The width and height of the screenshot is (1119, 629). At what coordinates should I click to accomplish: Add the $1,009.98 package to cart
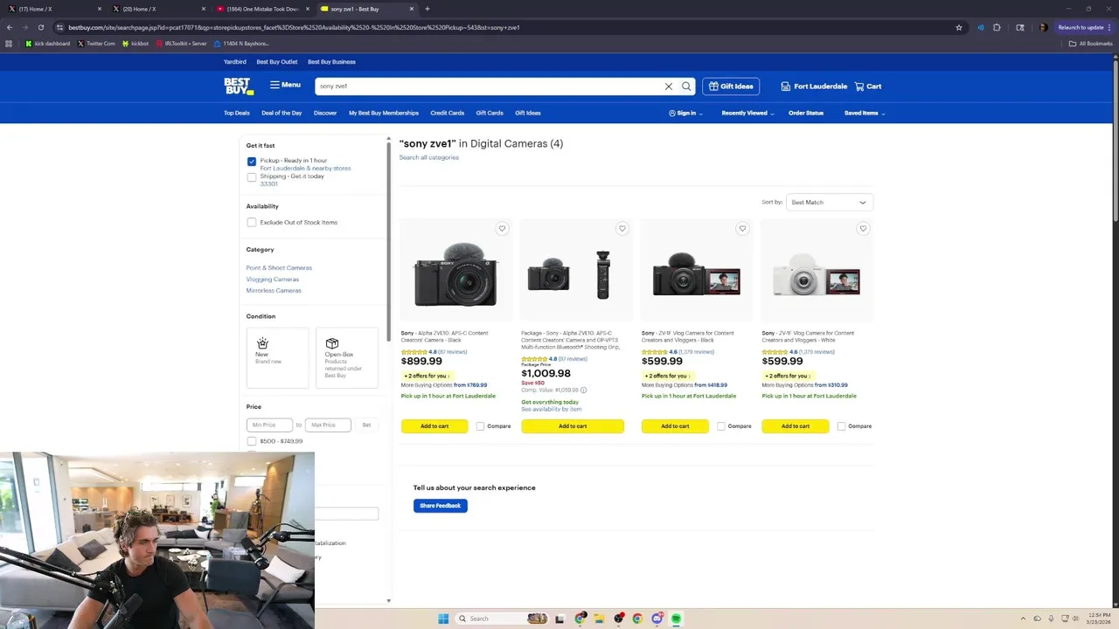(x=573, y=426)
